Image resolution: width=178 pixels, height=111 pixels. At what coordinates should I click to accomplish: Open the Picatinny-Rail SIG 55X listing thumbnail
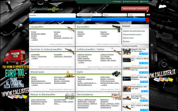[x=127, y=69]
